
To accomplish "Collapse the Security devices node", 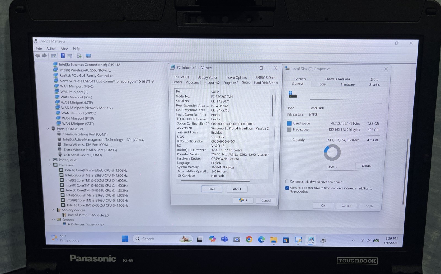I will (53, 210).
